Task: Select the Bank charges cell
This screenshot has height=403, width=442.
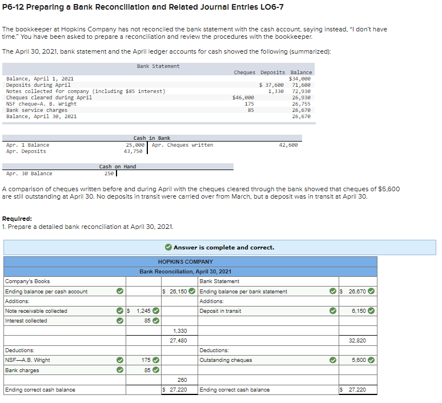Action: 65,370
